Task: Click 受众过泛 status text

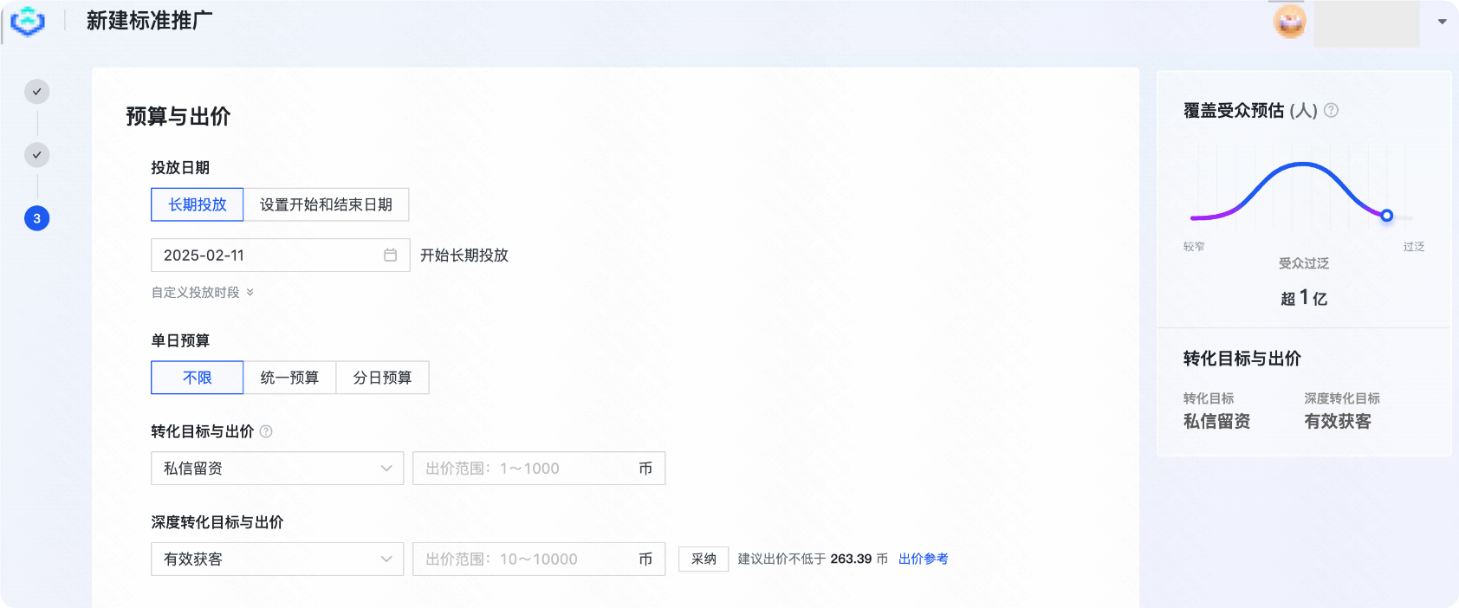Action: (x=1304, y=263)
